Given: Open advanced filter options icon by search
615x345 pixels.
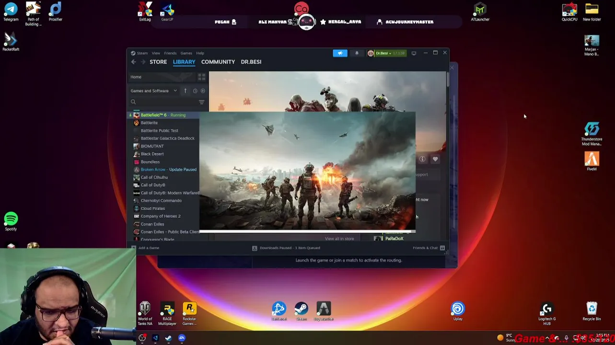Looking at the screenshot, I should (x=202, y=102).
